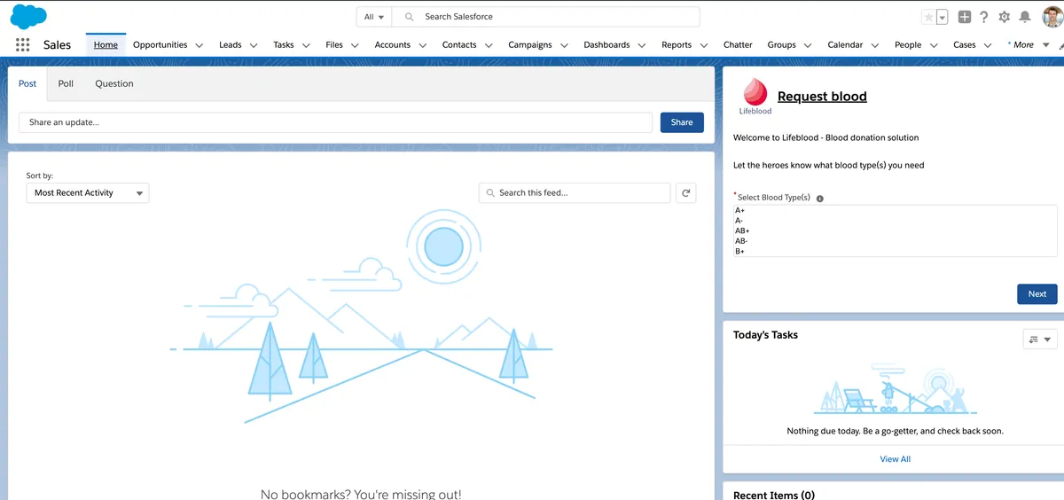Screen dimensions: 1064x500
Task: Expand the People tab chevron
Action: [x=934, y=45]
